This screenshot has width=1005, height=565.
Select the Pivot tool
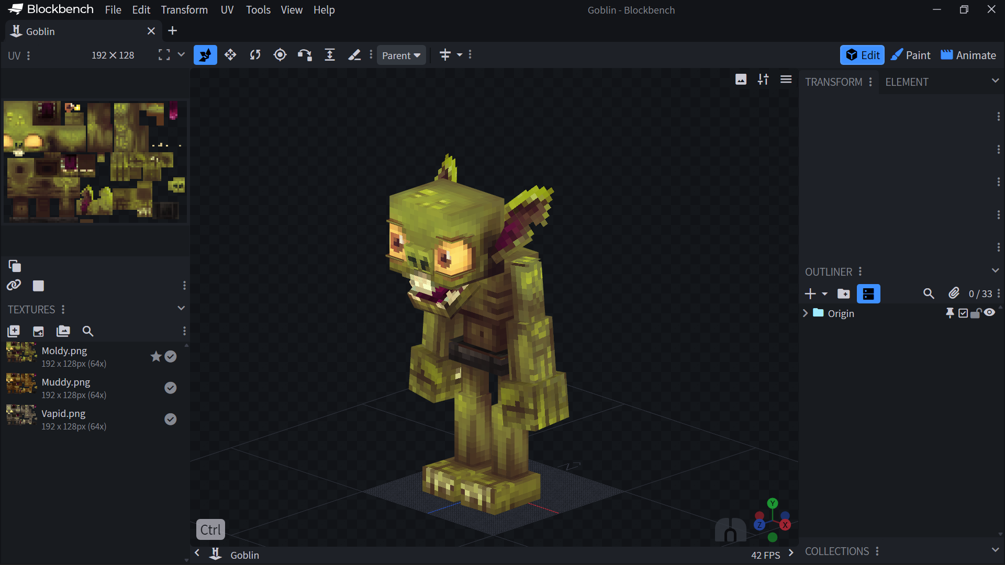280,55
